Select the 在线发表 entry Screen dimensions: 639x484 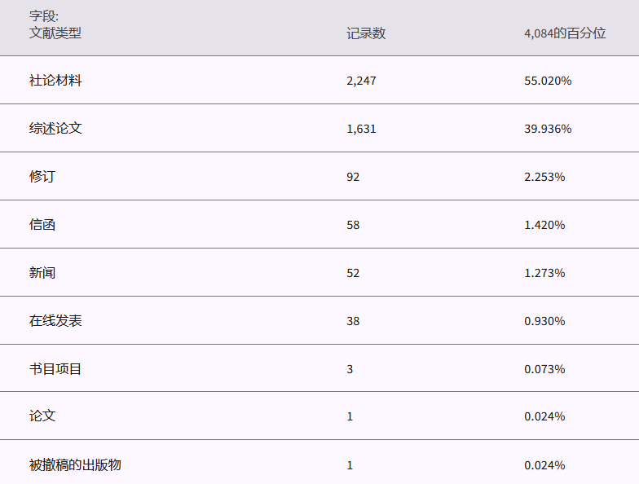point(55,320)
